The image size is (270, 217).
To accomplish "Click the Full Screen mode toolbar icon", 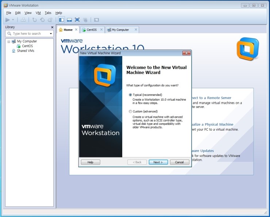I will tap(77, 20).
